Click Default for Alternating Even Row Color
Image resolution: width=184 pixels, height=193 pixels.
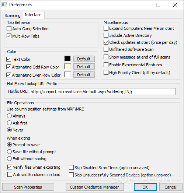pyautogui.click(x=84, y=75)
